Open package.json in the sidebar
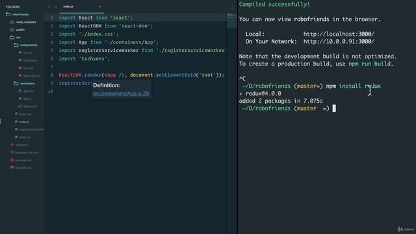The image size is (416, 234). pyautogui.click(x=21, y=161)
